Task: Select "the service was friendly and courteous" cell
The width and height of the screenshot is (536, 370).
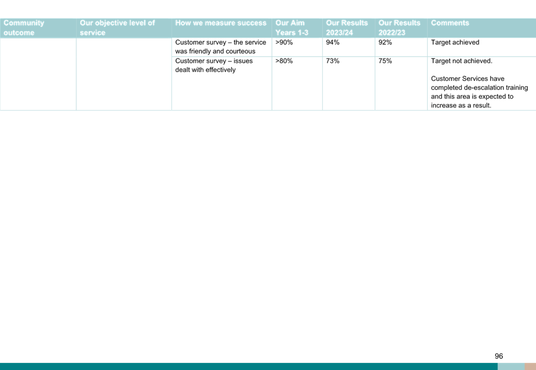Action: click(220, 47)
